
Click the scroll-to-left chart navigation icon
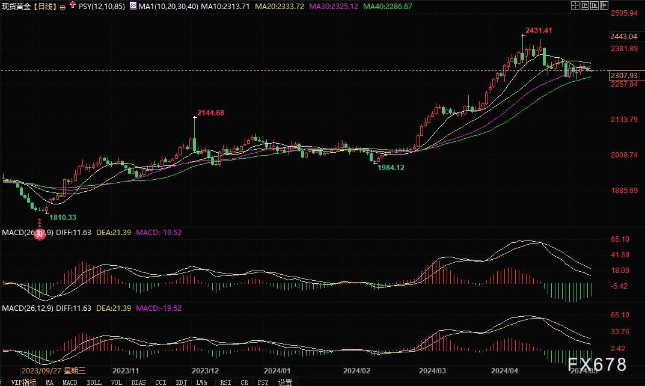(x=584, y=5)
